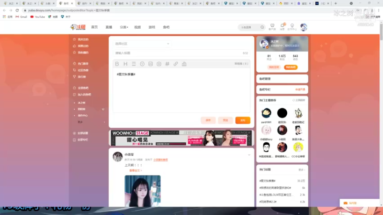The width and height of the screenshot is (383, 215).
Task: Click the preview button beside publish
Action: pyautogui.click(x=225, y=120)
